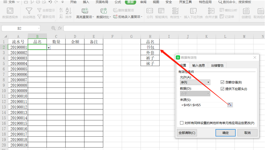266x150 pixels.
Task: Toggle Ignore blank (忽略空值) checkbox
Action: (x=222, y=82)
